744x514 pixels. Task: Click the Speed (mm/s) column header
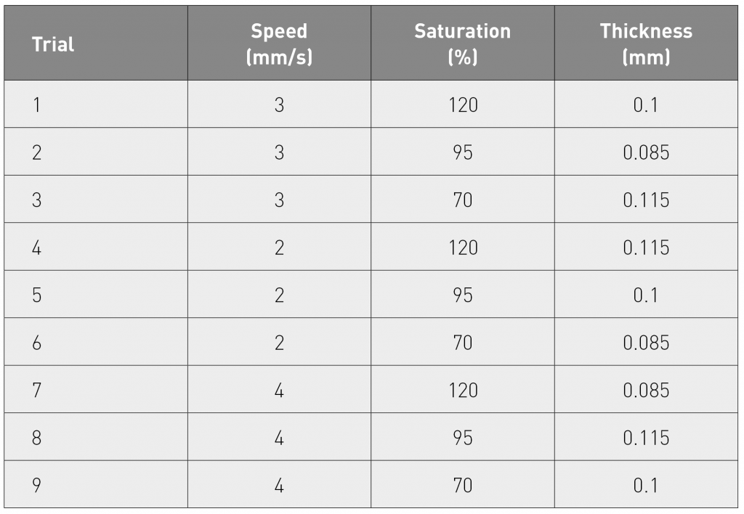tap(279, 43)
